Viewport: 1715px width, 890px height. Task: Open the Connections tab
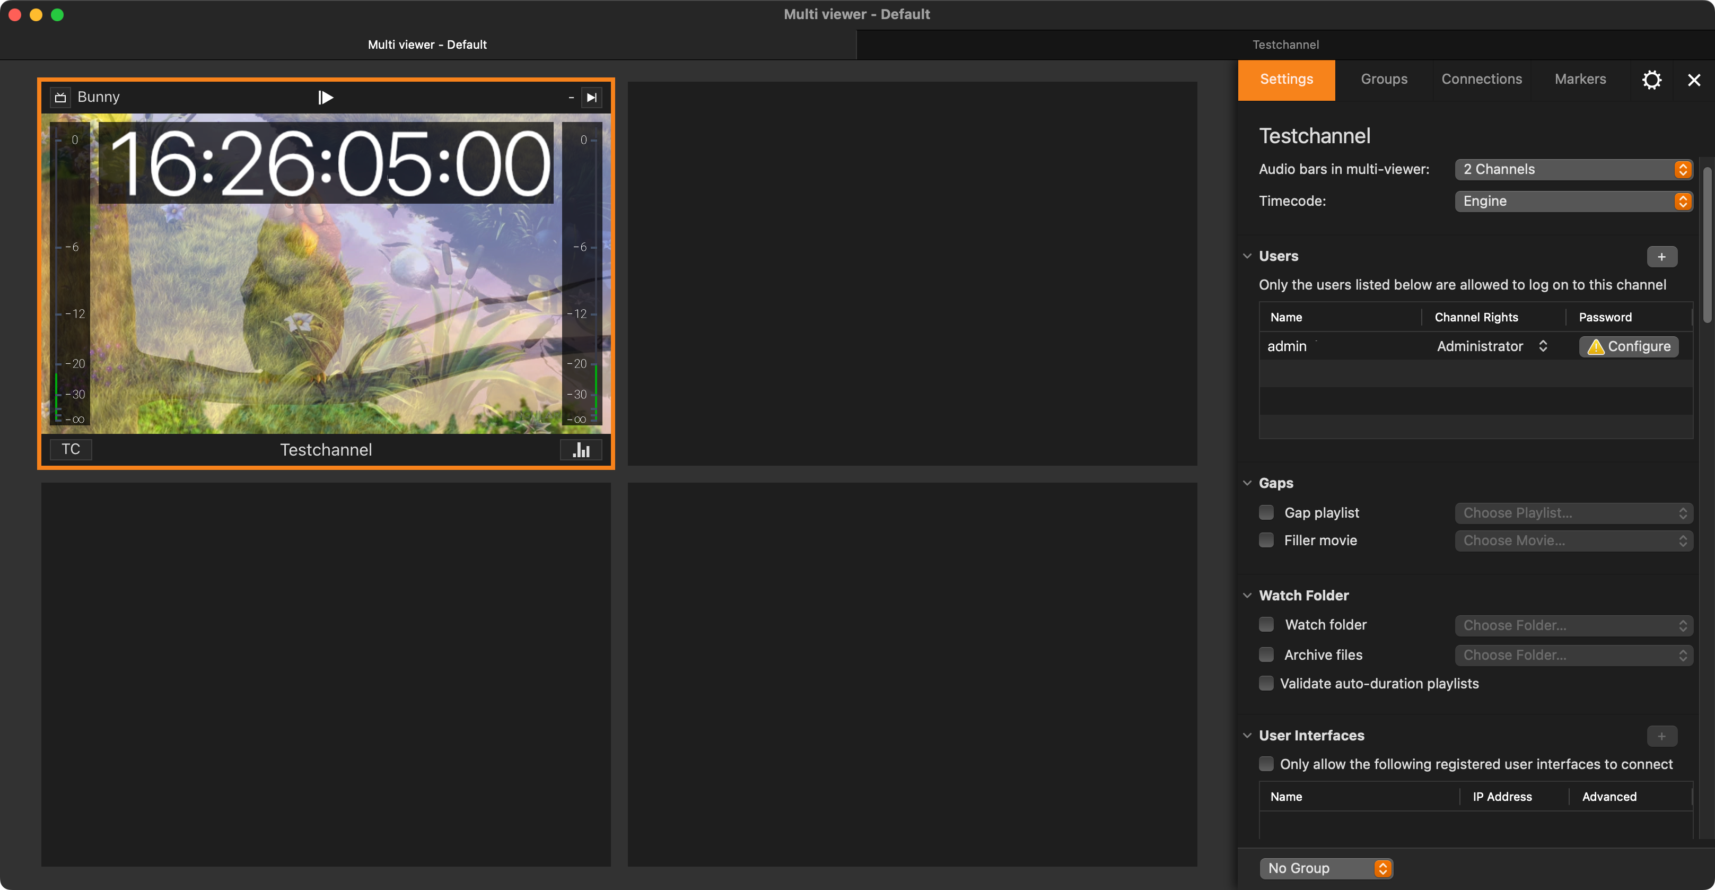(1481, 80)
